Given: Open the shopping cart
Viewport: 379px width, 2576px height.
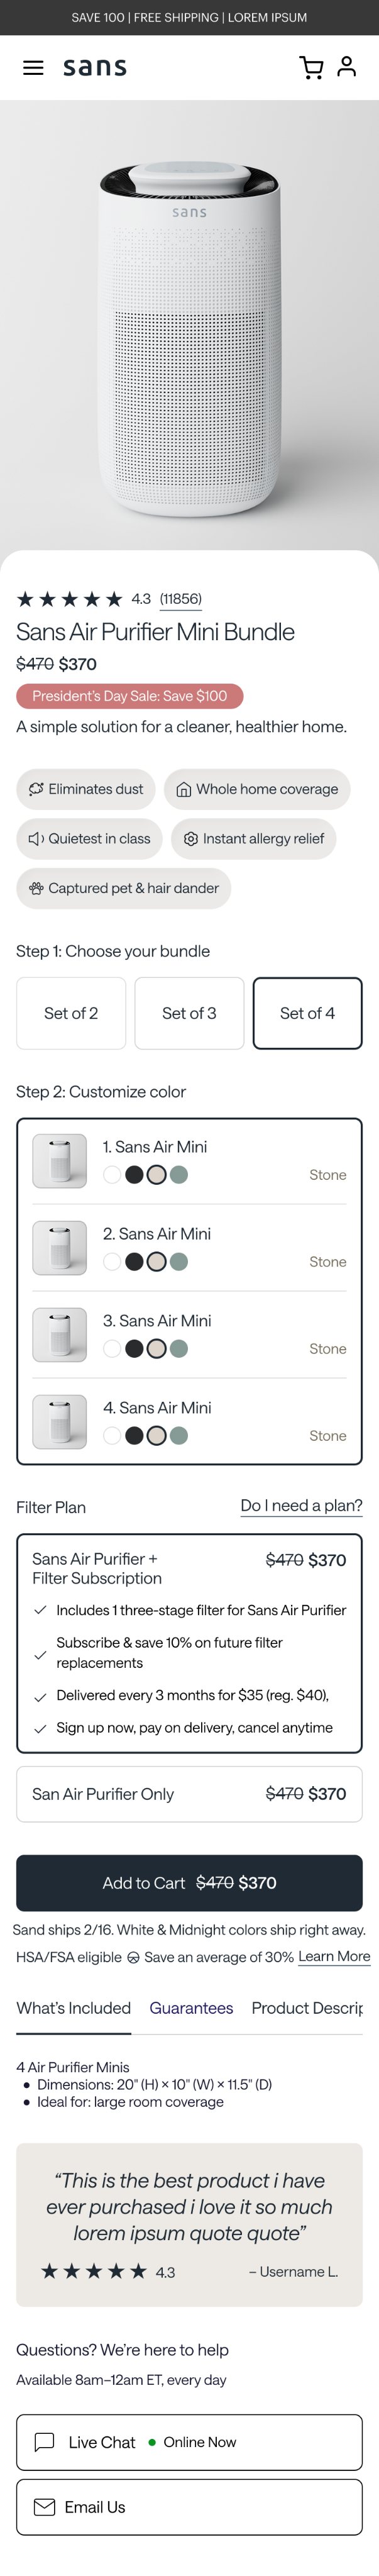Looking at the screenshot, I should [x=311, y=68].
